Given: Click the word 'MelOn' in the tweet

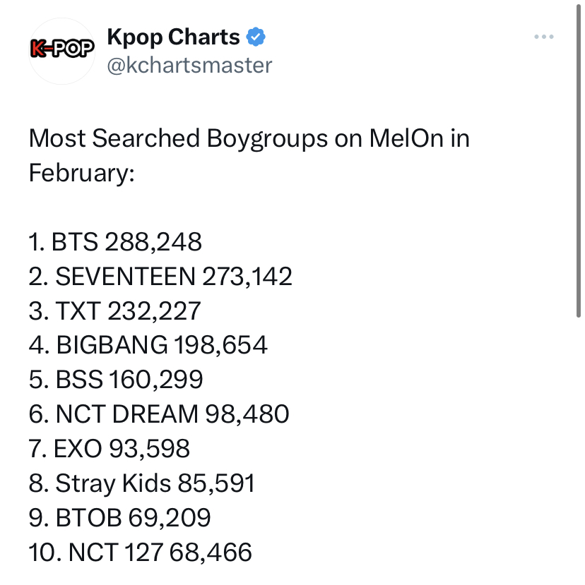Looking at the screenshot, I should tap(406, 139).
